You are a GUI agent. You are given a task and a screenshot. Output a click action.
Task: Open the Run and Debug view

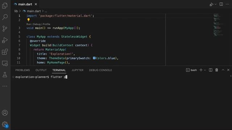click(5, 40)
